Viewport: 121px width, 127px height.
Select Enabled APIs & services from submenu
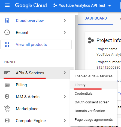coord(94,76)
